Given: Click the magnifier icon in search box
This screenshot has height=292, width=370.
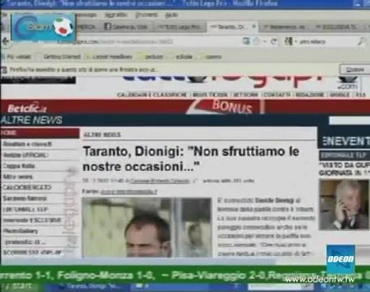Looking at the screenshot, I should tap(361, 42).
